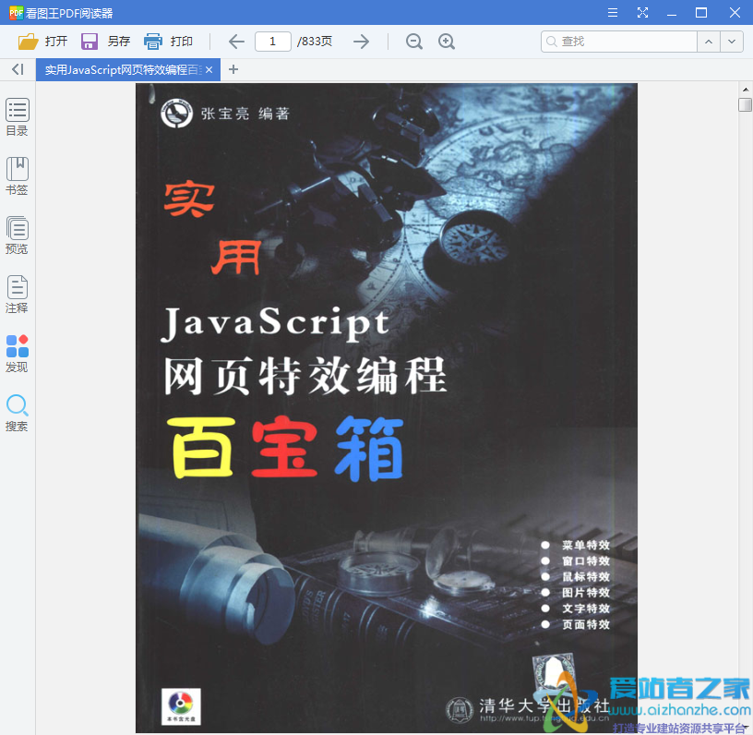Zoom in on the PDF page
This screenshot has width=753, height=735.
pyautogui.click(x=447, y=42)
